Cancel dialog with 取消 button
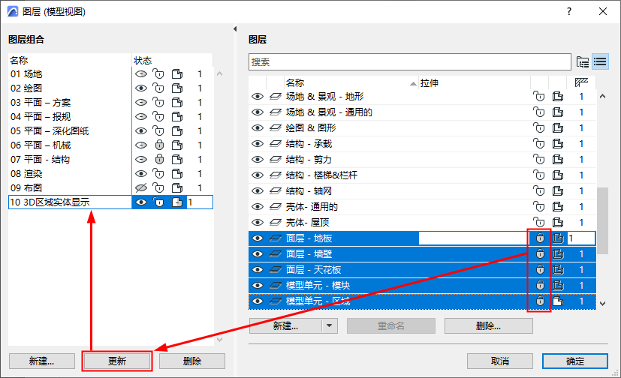This screenshot has width=621, height=378. [x=500, y=361]
